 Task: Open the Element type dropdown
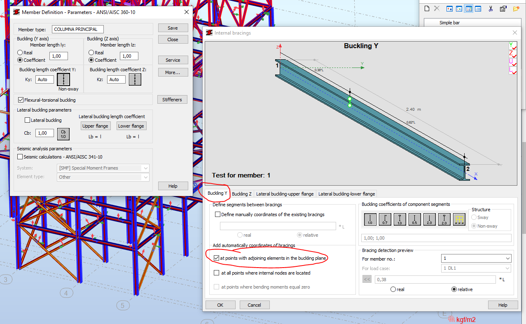pyautogui.click(x=145, y=177)
